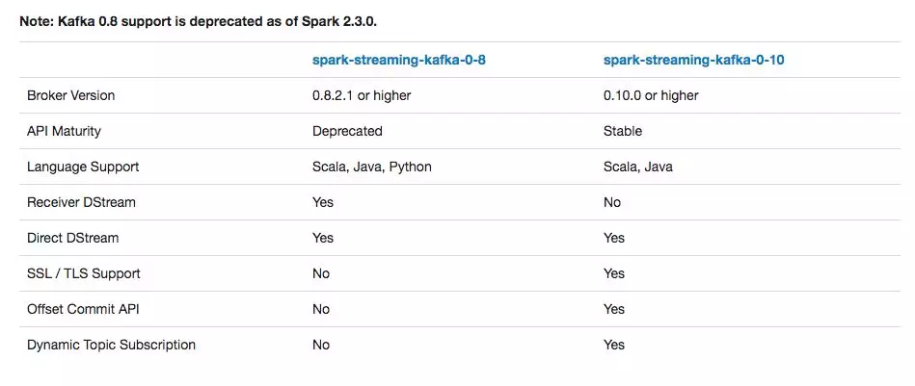Click 'Yes' in Dynamic Topic Subscription row
Viewport: 915px width, 386px height.
(614, 345)
